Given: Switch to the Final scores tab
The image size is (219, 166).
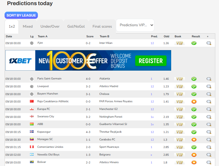Looking at the screenshot, I should click(x=102, y=26).
